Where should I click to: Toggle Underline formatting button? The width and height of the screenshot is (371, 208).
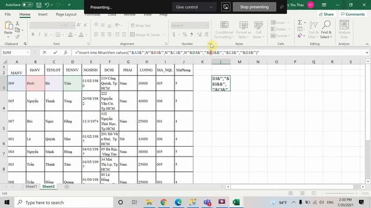[x=46, y=35]
